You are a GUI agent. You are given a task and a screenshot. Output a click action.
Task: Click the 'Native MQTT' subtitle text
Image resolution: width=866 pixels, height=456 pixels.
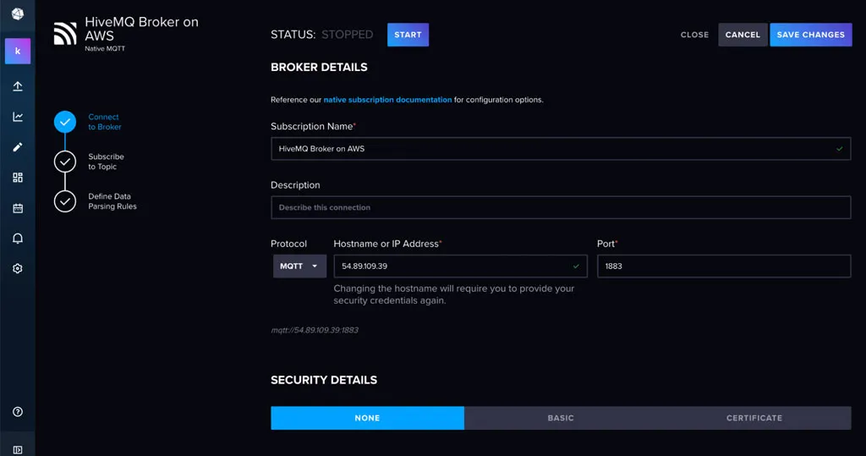pos(105,48)
